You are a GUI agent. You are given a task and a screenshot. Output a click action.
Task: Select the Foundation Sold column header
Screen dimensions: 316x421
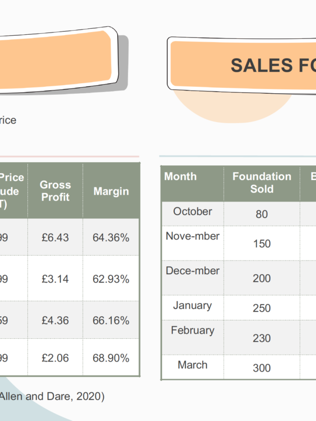coord(262,184)
